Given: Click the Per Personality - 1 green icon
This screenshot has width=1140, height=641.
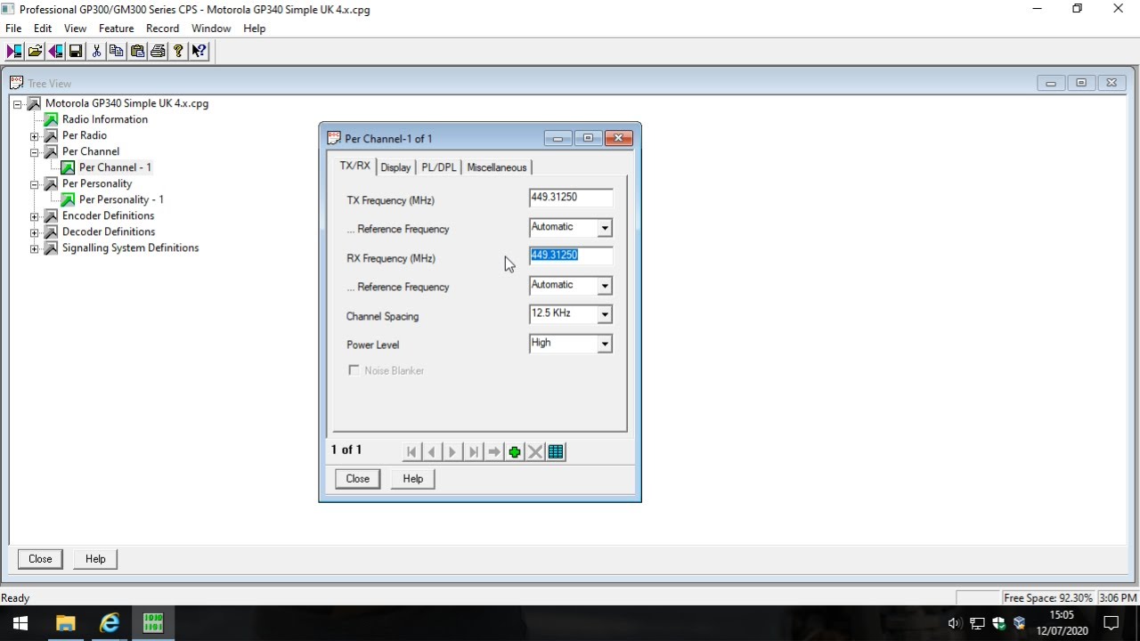Looking at the screenshot, I should coord(68,199).
